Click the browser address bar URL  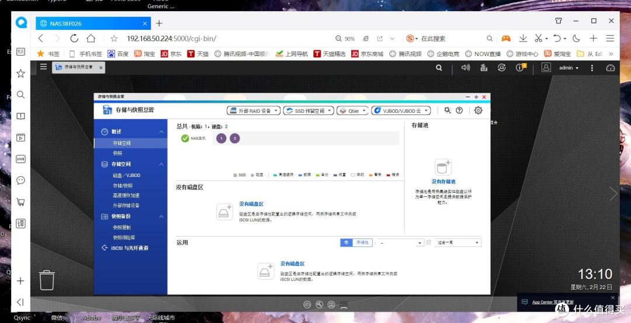171,39
